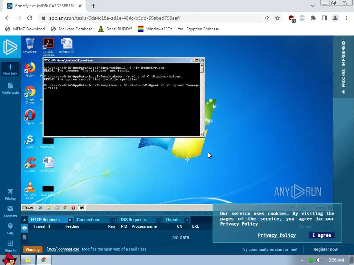Click the Start button in the VM taskbar

28,207
